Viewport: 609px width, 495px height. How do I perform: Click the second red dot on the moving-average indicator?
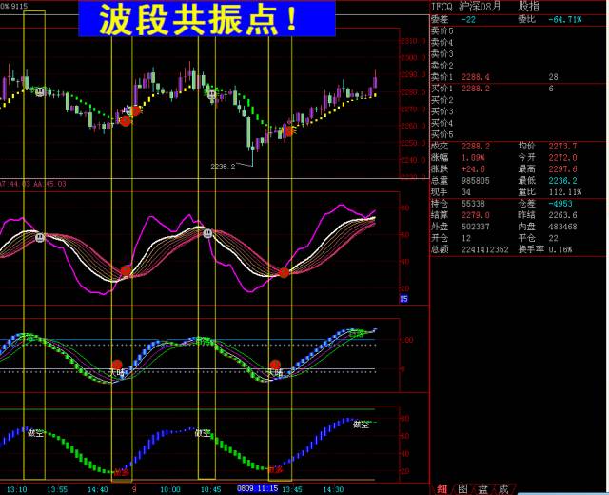[x=284, y=273]
